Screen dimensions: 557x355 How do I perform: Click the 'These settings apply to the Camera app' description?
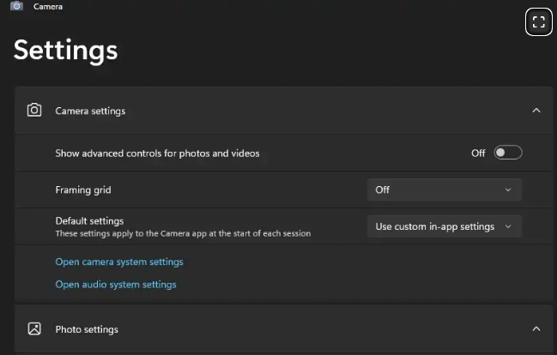(183, 233)
